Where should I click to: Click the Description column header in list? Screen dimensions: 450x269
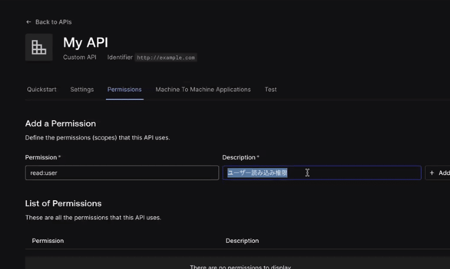coord(242,241)
